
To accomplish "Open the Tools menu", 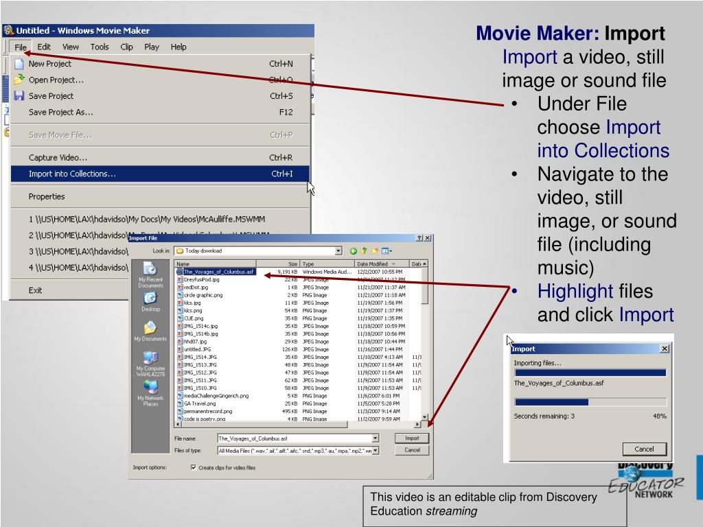I will coord(100,47).
